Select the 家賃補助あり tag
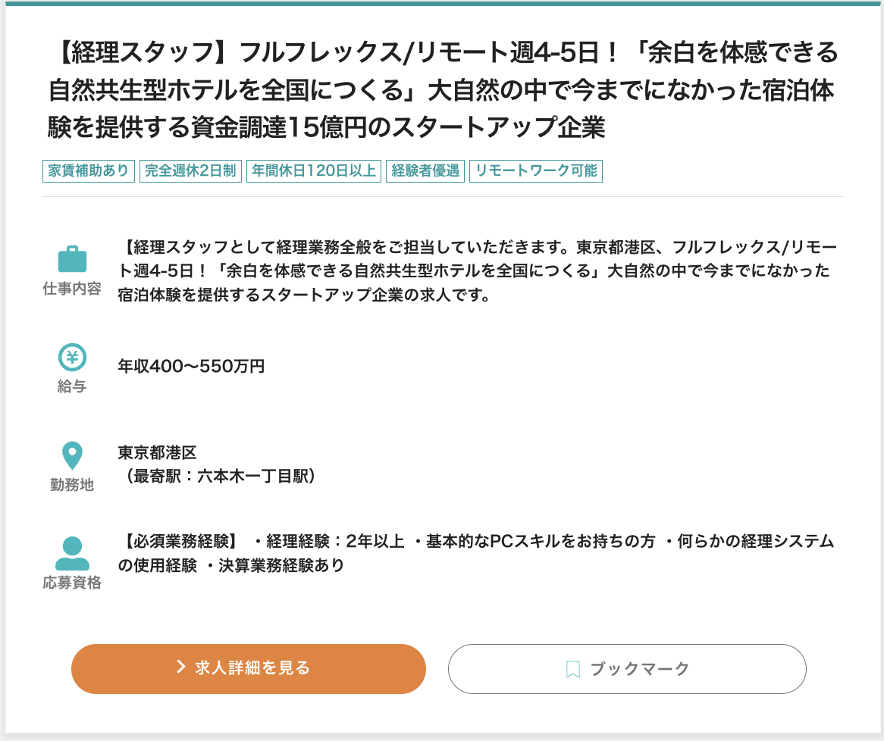Viewport: 884px width, 741px height. click(89, 170)
